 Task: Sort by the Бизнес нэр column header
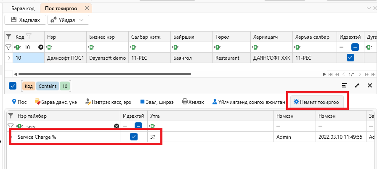(107, 37)
